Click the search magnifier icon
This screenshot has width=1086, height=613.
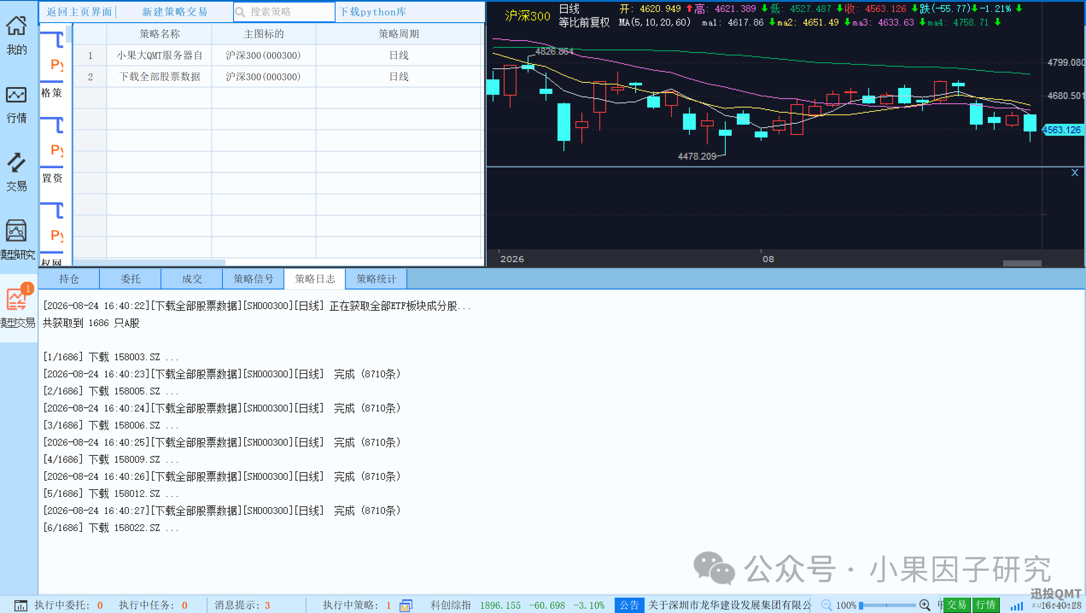click(x=240, y=12)
